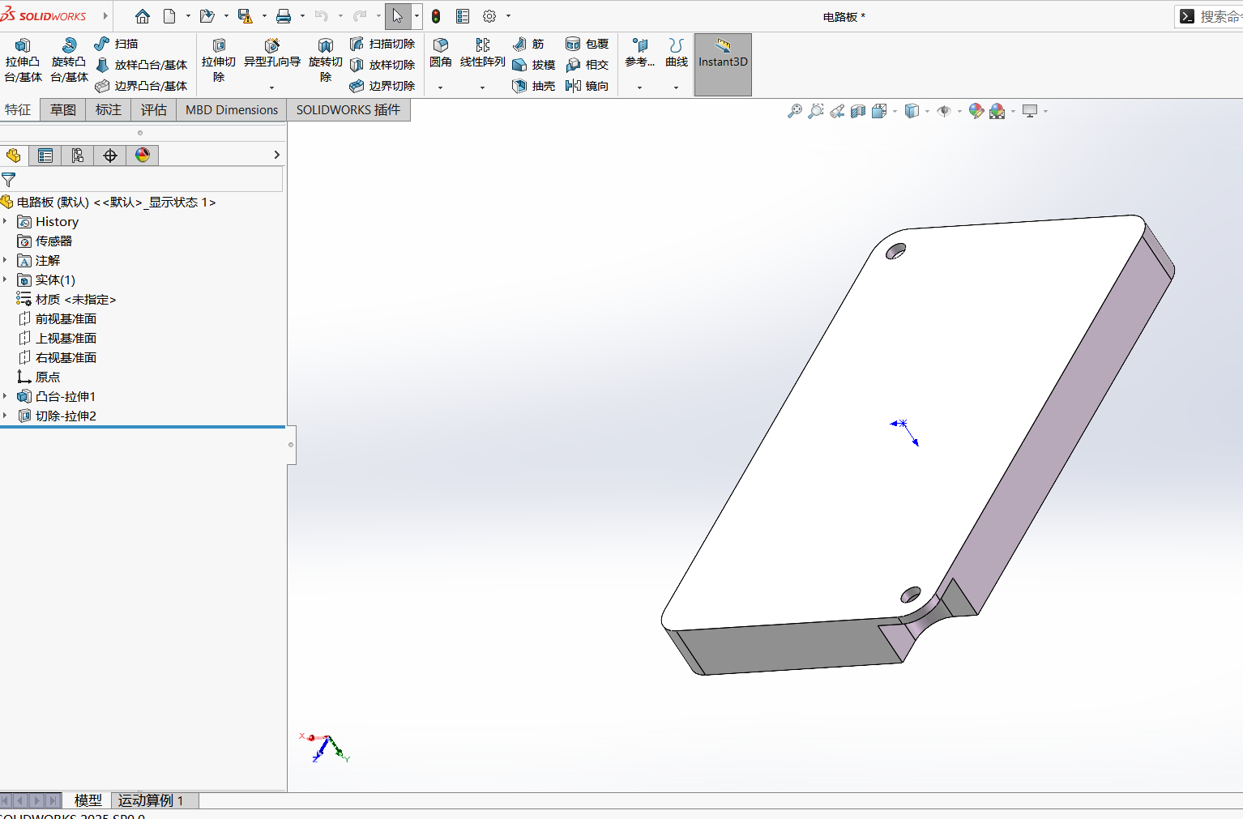The width and height of the screenshot is (1243, 819).
Task: Expand the SOLIDWORKS logo menu arrow
Action: click(105, 15)
